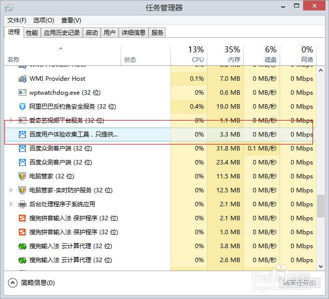The width and height of the screenshot is (329, 299).
Task: Click the 0.1% CPU value of WMI Provider Host
Action: (x=197, y=79)
